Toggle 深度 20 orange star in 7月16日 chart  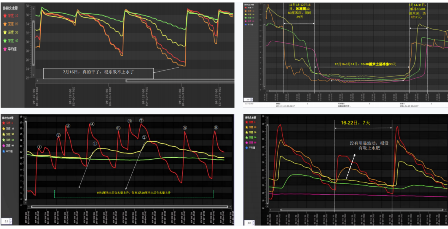(5, 24)
